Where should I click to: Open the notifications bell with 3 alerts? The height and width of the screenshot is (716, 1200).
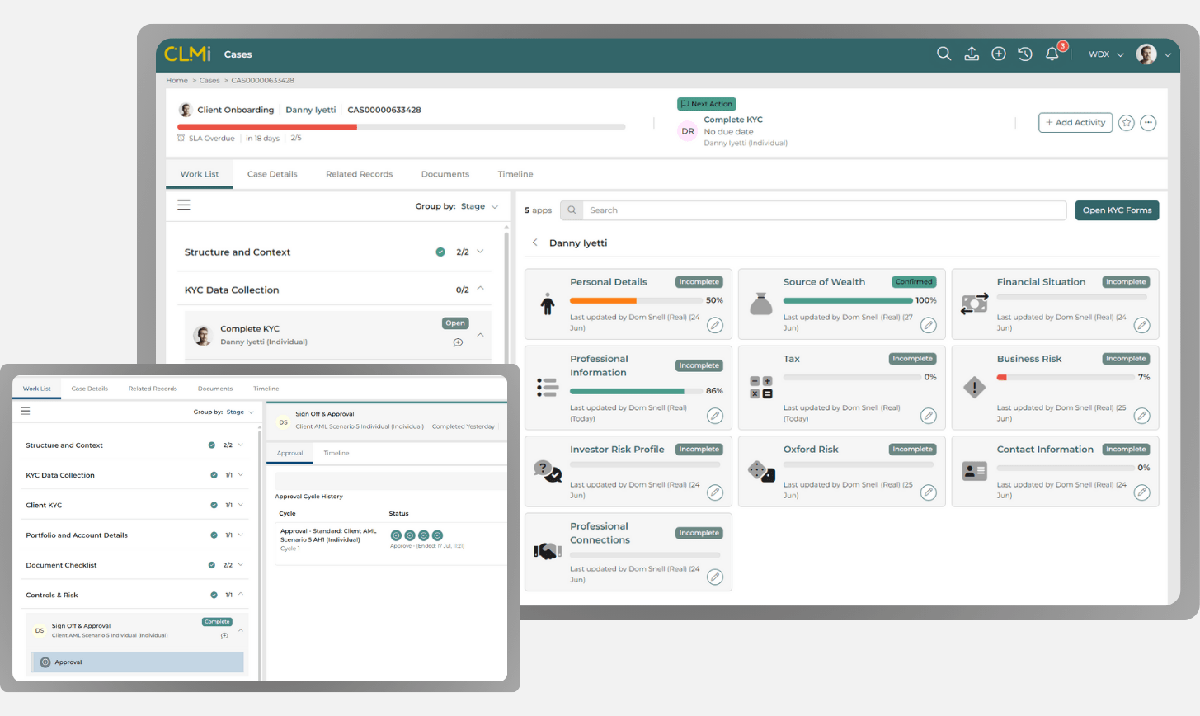pos(1052,53)
